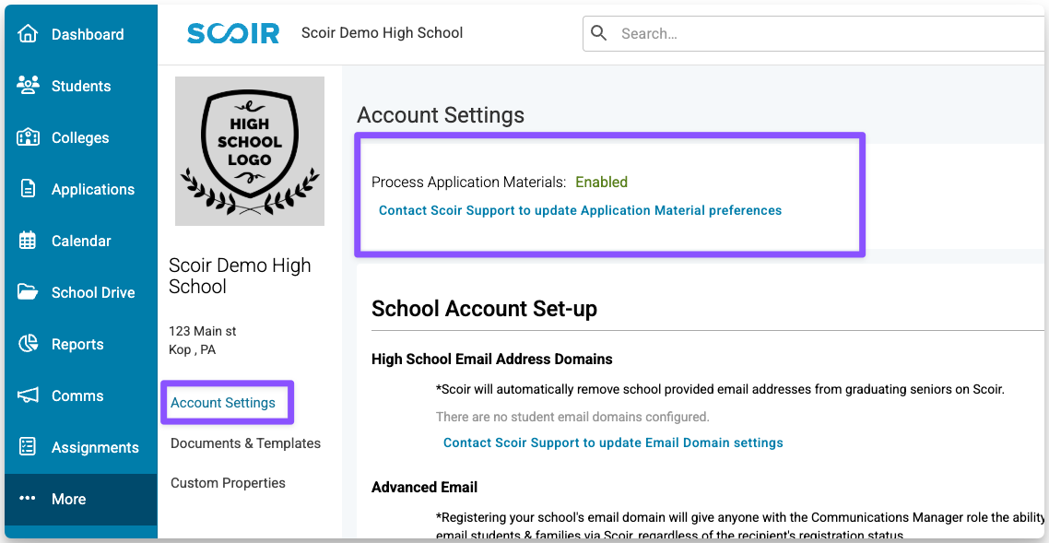The height and width of the screenshot is (543, 1049).
Task: Open School Drive in the sidebar
Action: pyautogui.click(x=81, y=292)
